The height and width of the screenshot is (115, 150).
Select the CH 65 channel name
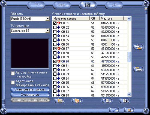point(65,83)
